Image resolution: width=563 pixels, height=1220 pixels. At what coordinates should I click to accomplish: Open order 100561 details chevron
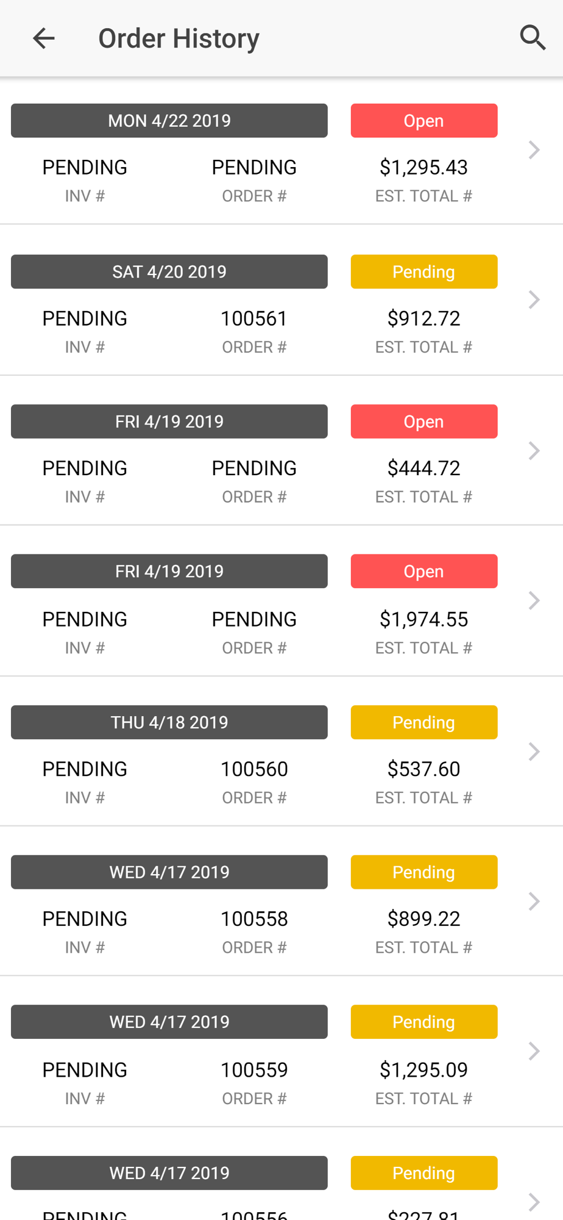point(534,300)
